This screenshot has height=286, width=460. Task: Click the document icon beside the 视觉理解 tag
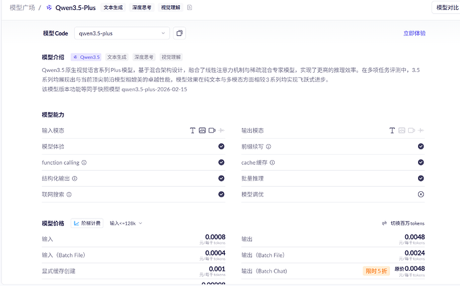tap(189, 7)
